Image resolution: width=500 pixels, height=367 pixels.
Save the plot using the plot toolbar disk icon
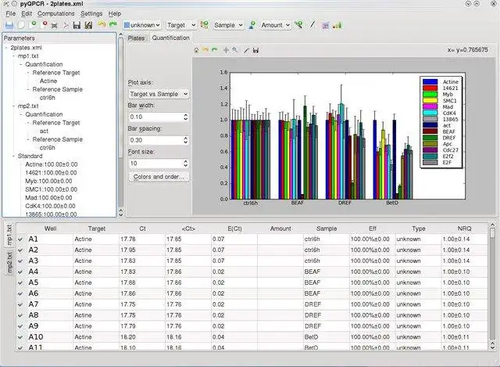pos(255,50)
